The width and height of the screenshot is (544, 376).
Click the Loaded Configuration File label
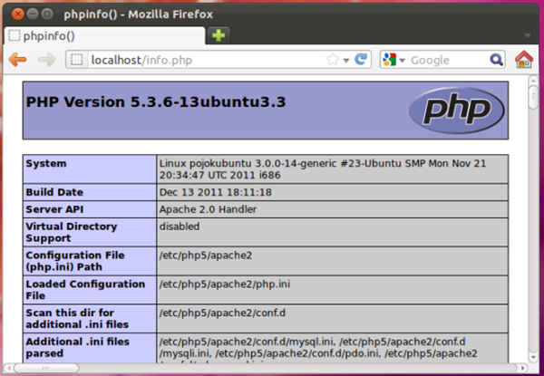[x=85, y=290]
